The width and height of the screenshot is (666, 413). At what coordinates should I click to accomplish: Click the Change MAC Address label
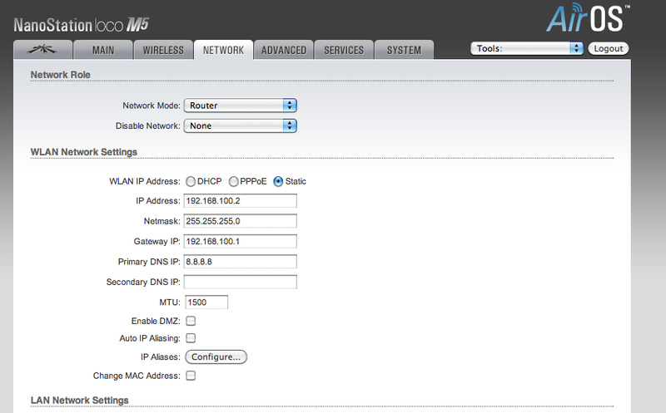(x=137, y=376)
